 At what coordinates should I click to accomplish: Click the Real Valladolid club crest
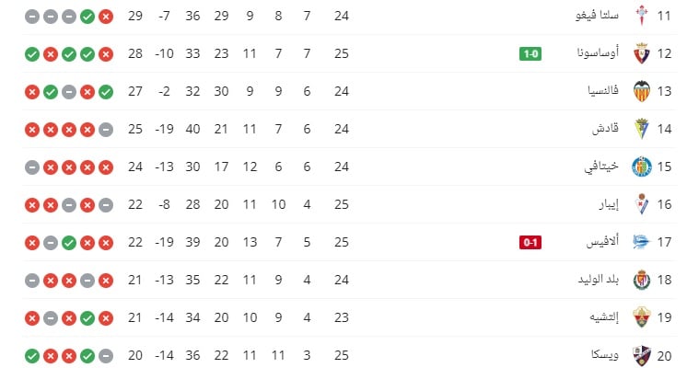[x=642, y=280]
